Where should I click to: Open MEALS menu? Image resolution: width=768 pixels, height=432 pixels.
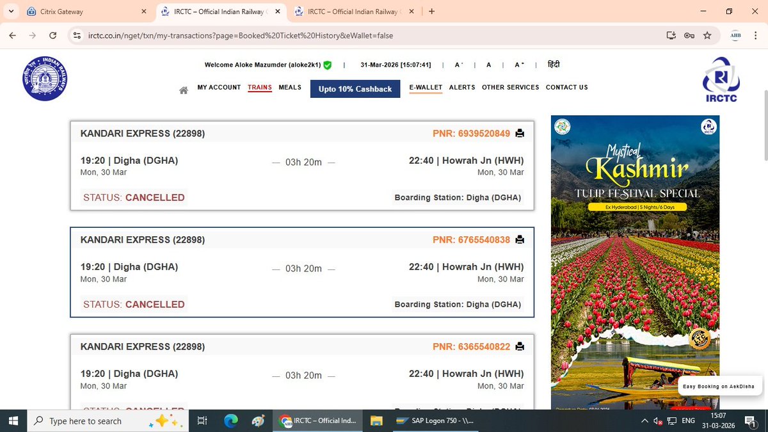[290, 88]
